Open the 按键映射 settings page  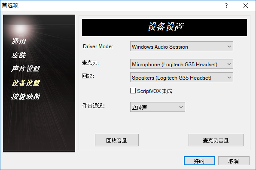pyautogui.click(x=25, y=96)
